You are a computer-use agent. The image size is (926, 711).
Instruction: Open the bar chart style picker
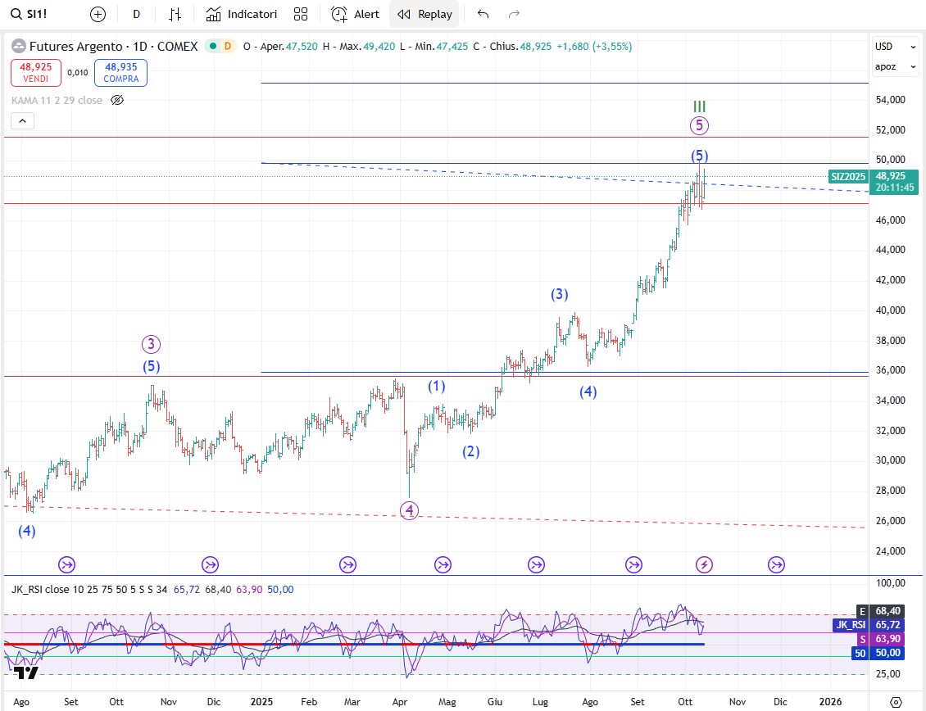point(175,14)
